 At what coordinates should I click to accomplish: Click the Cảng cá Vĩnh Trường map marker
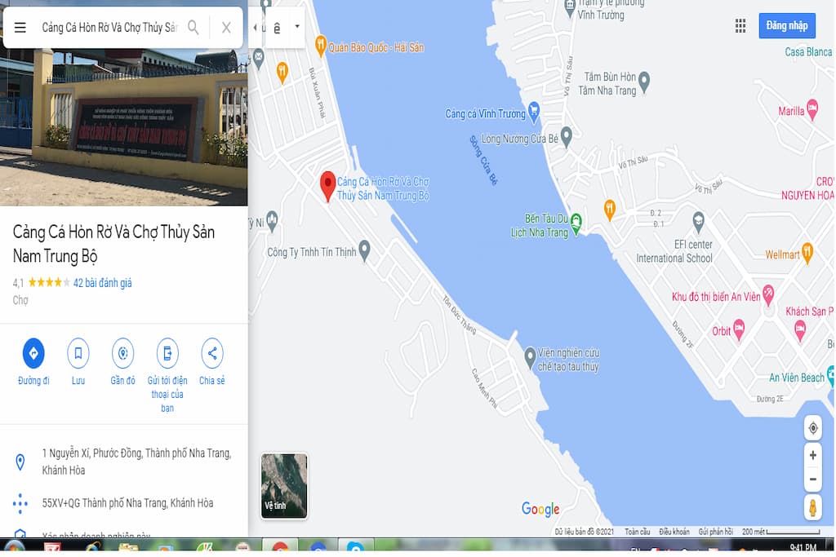(x=534, y=111)
